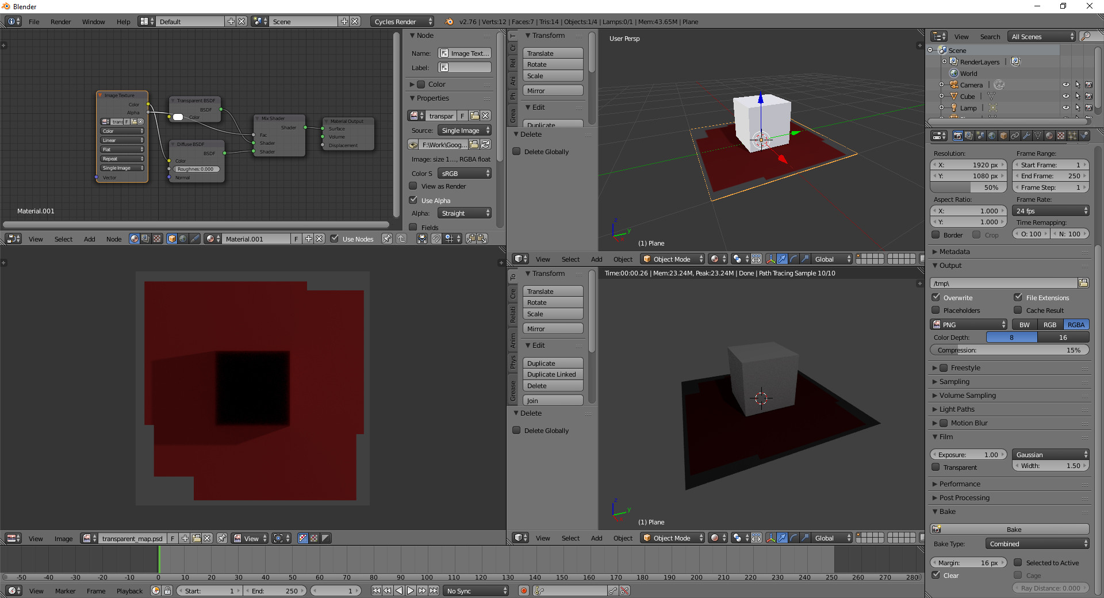The image size is (1104, 598).
Task: Open the Modifiers wrench icon tab
Action: [x=1026, y=136]
